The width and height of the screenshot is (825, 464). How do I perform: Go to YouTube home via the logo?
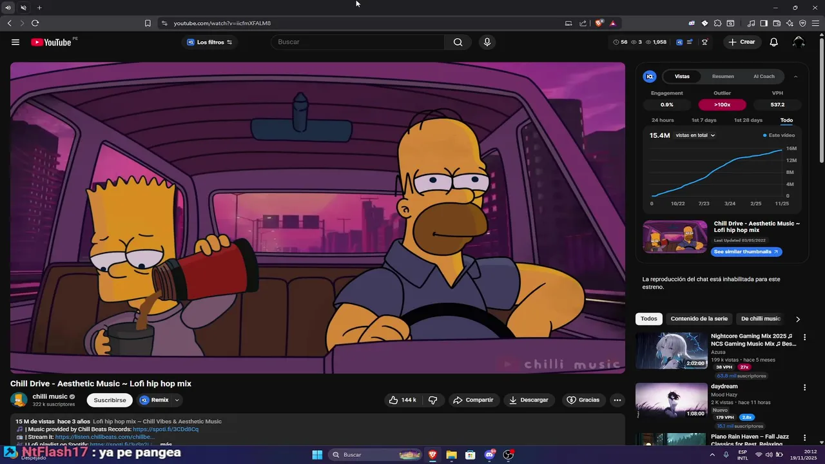(x=51, y=42)
